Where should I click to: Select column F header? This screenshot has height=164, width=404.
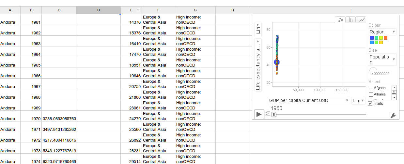click(158, 10)
